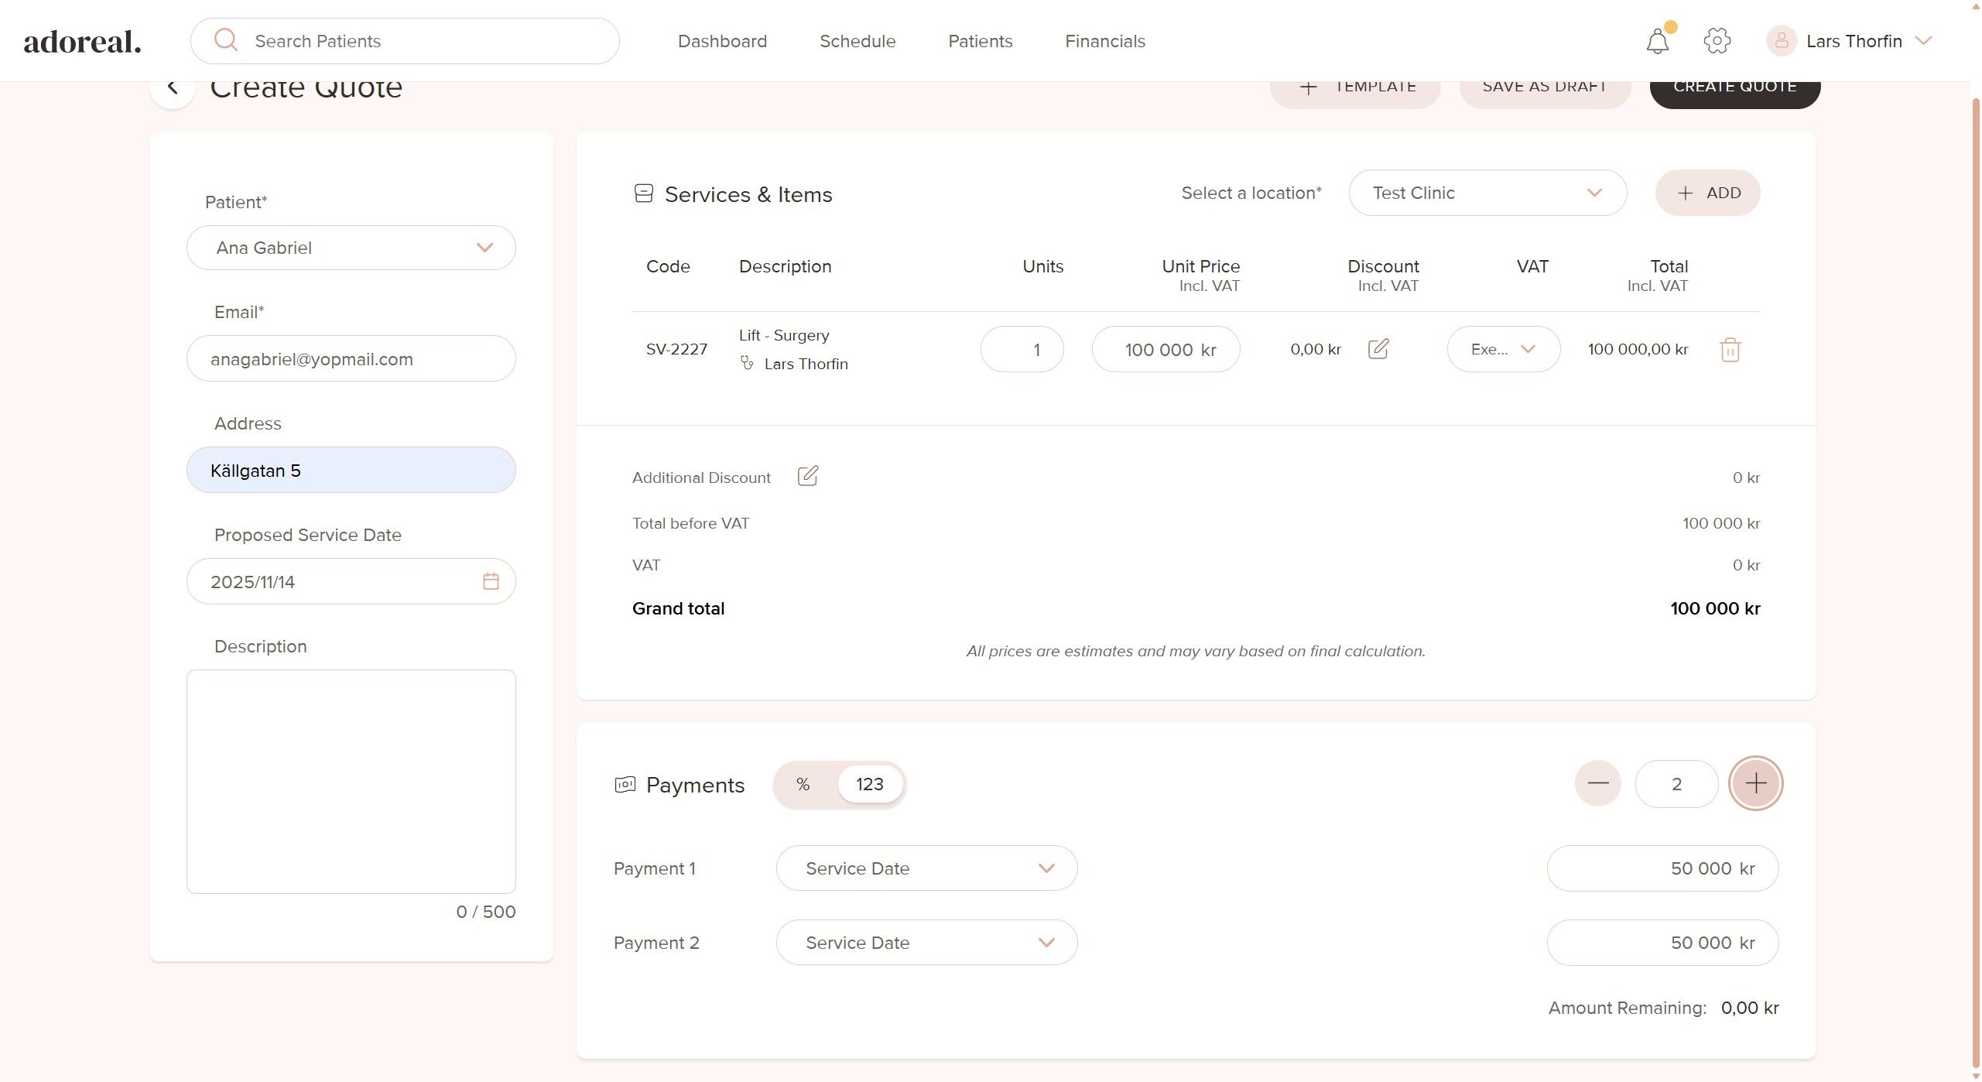The image size is (1982, 1082).
Task: Switch payments to 123 amount mode
Action: click(869, 784)
